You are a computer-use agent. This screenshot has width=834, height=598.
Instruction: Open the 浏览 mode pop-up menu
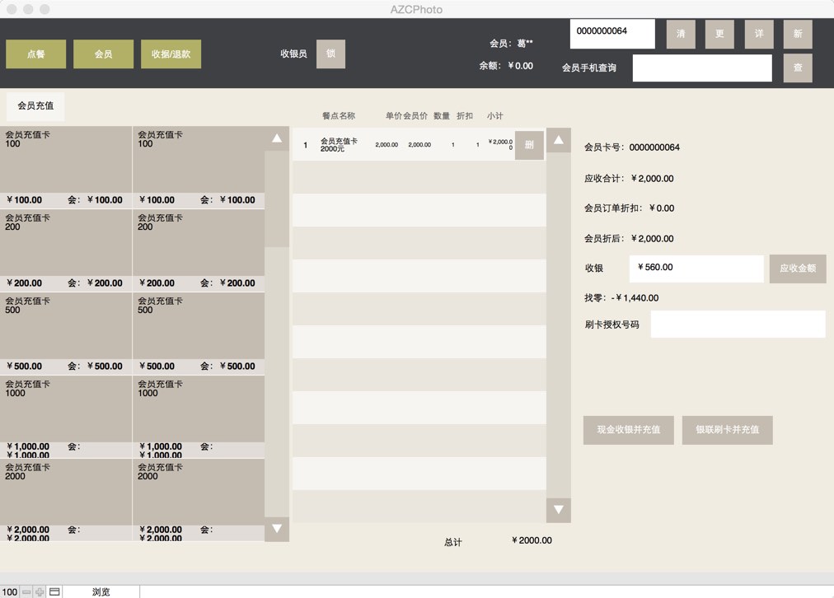coord(101,592)
